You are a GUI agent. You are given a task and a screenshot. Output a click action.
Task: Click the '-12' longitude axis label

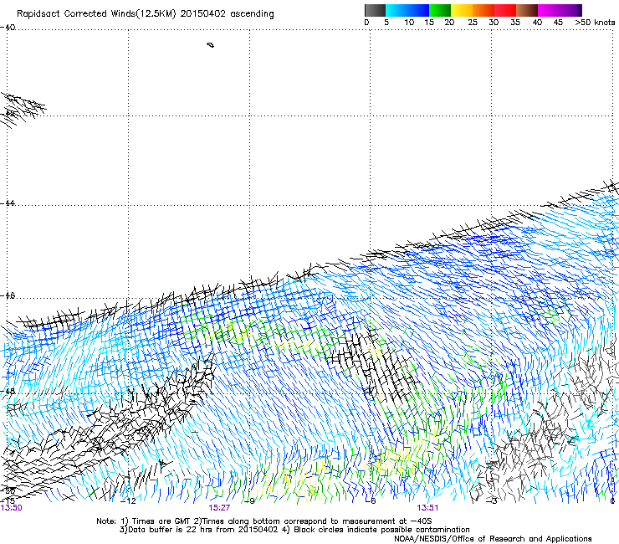[x=128, y=501]
